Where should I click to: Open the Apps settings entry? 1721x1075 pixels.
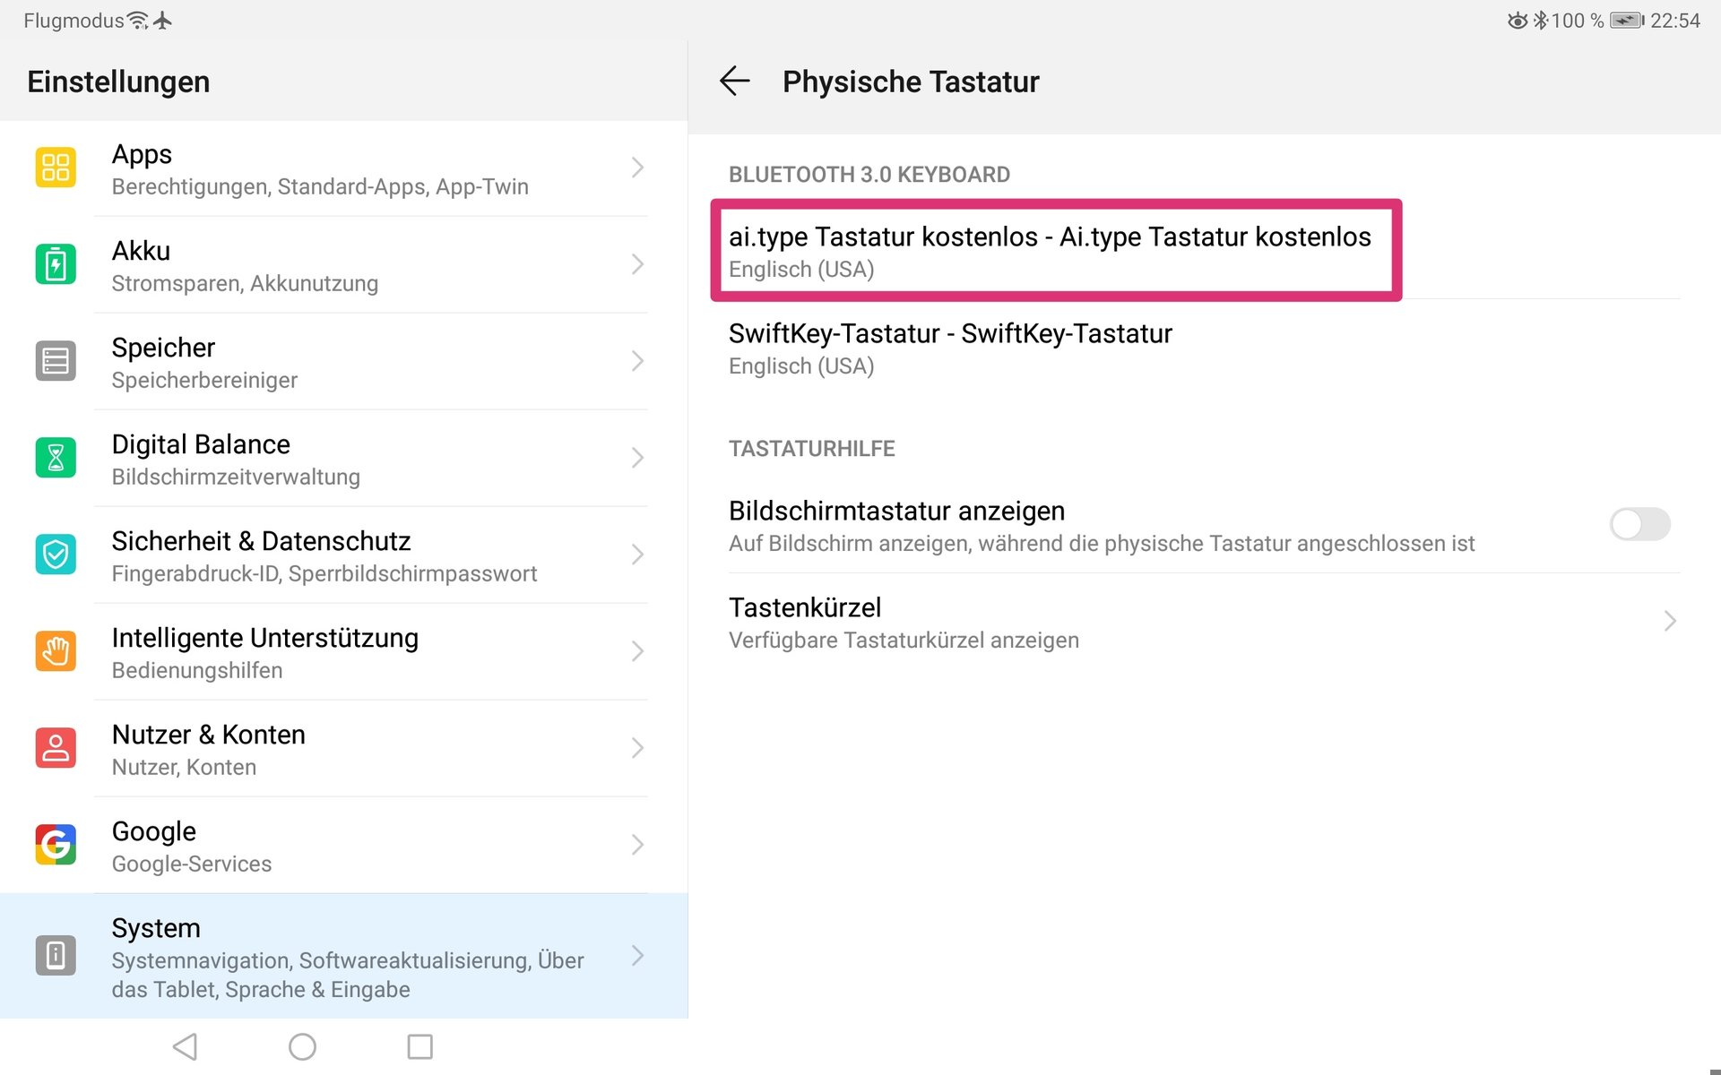pos(344,168)
